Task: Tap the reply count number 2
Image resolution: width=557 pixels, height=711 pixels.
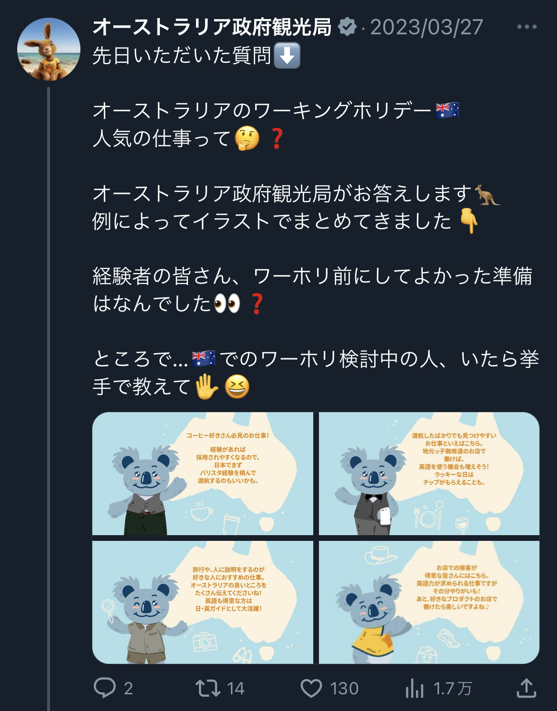Action: (x=129, y=689)
